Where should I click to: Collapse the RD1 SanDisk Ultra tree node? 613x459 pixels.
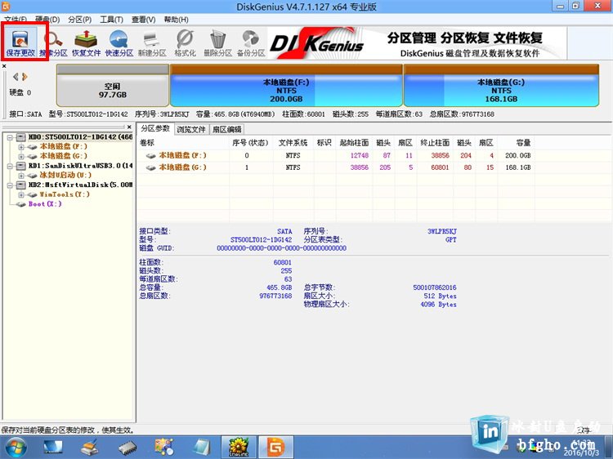click(x=10, y=166)
